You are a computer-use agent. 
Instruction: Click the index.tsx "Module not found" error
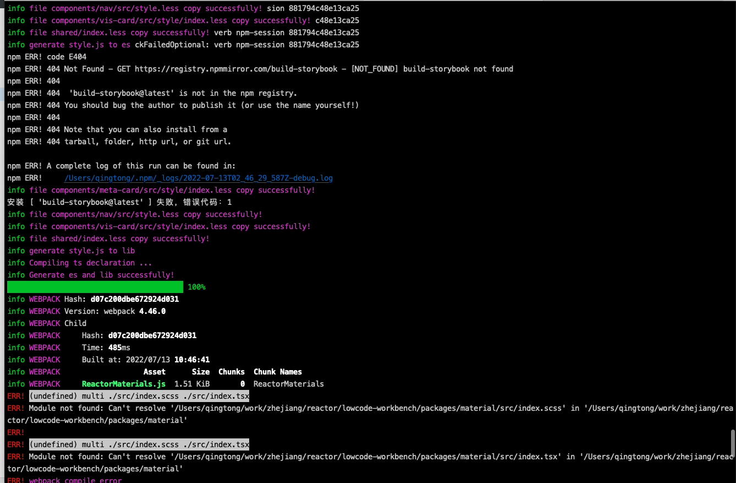click(370, 463)
